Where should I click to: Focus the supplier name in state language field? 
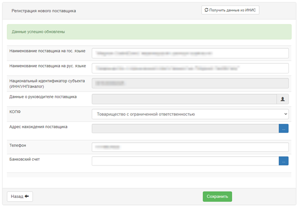[190, 53]
